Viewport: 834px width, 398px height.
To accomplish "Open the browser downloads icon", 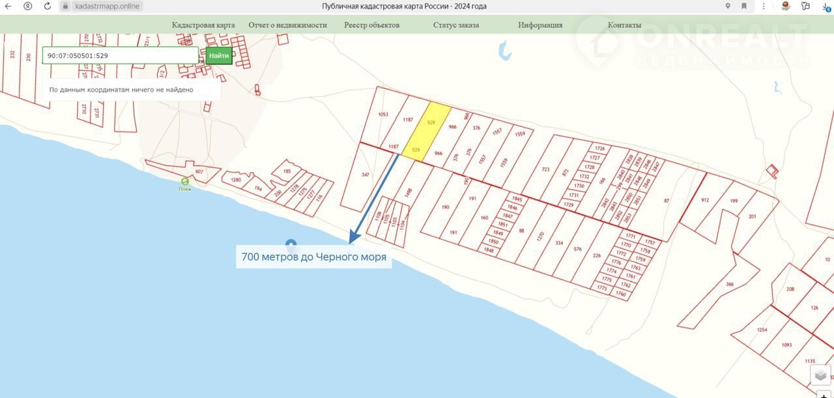I will pos(826,6).
